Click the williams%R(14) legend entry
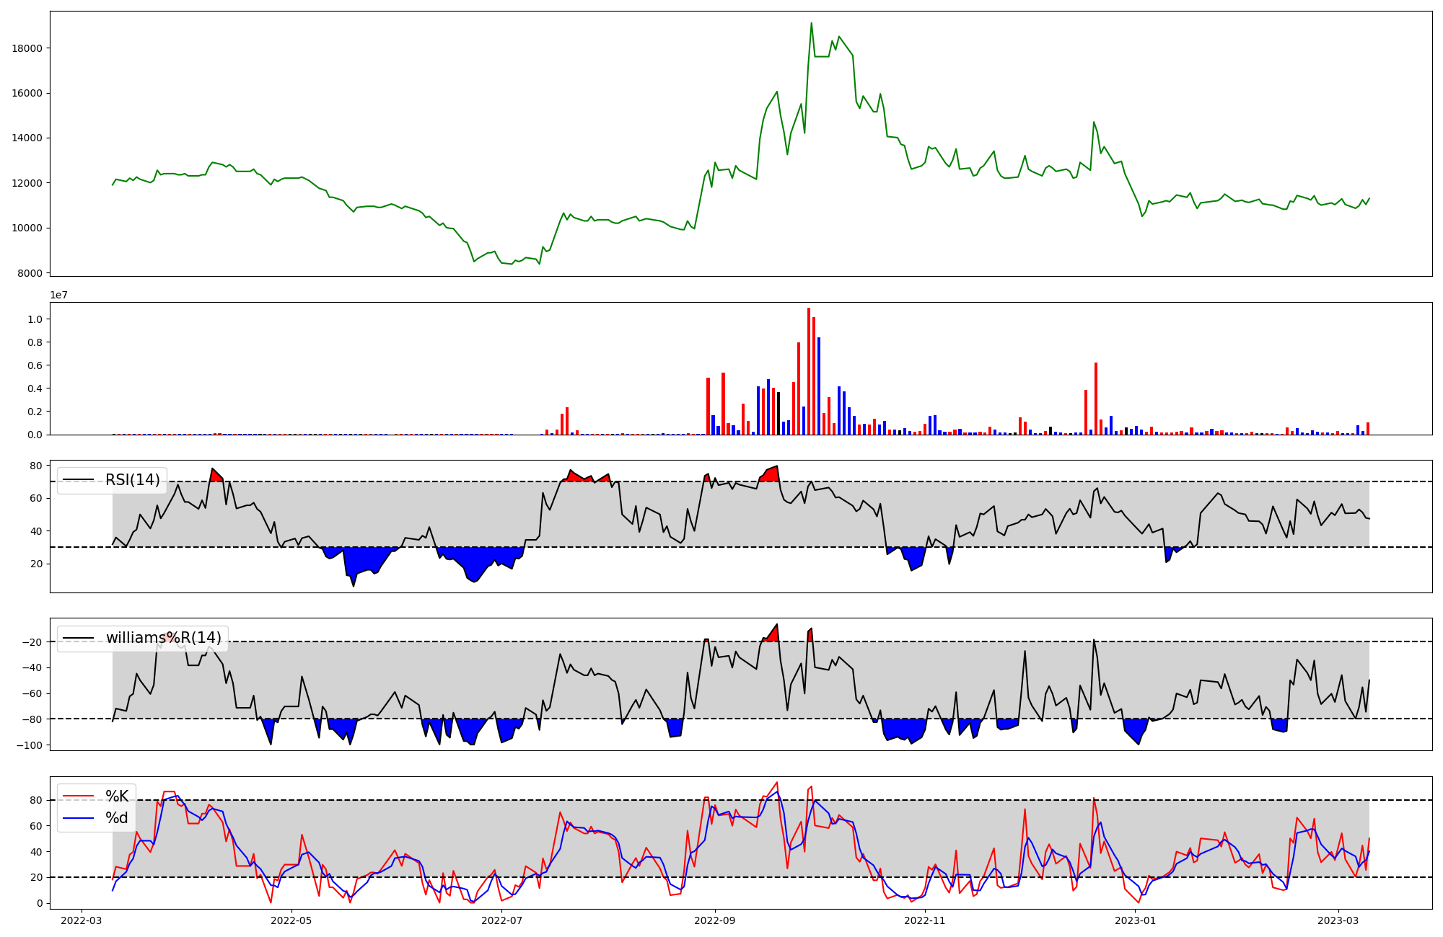This screenshot has width=1443, height=937. [x=163, y=638]
